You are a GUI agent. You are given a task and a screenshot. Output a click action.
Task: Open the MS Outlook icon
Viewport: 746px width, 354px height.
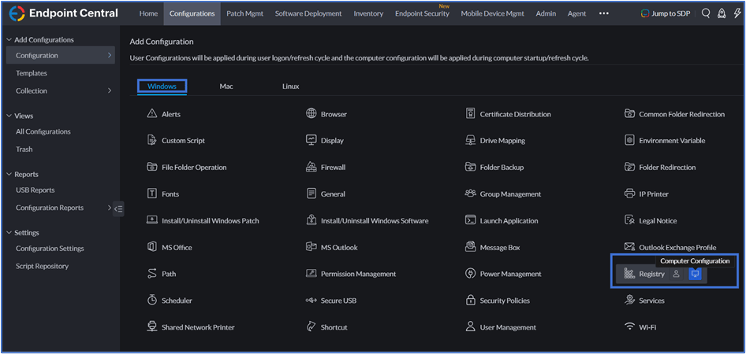tap(311, 247)
